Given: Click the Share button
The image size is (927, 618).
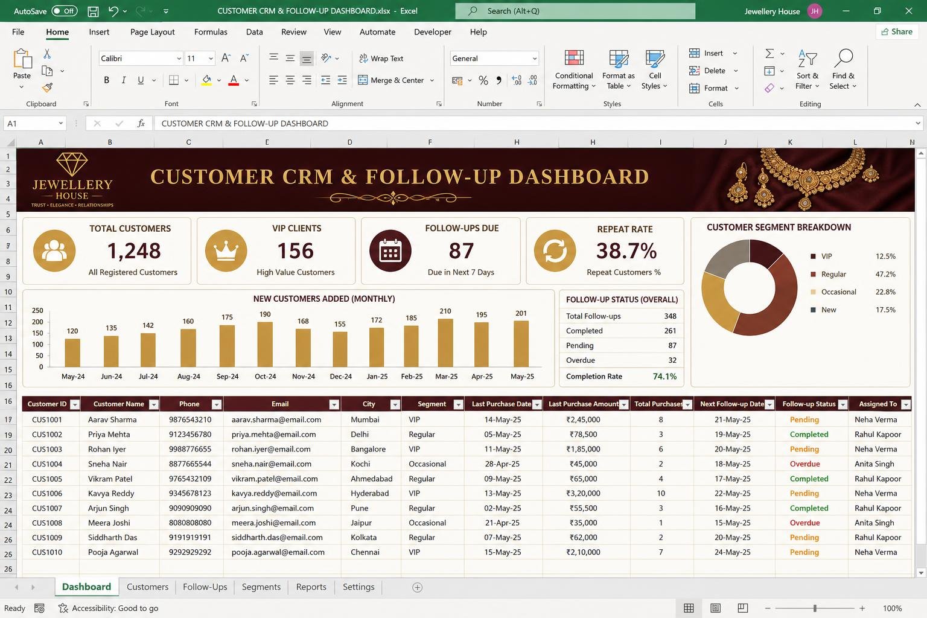Looking at the screenshot, I should (x=897, y=32).
